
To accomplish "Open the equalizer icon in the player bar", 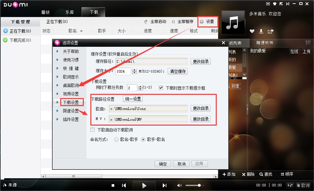I will coord(290,185).
